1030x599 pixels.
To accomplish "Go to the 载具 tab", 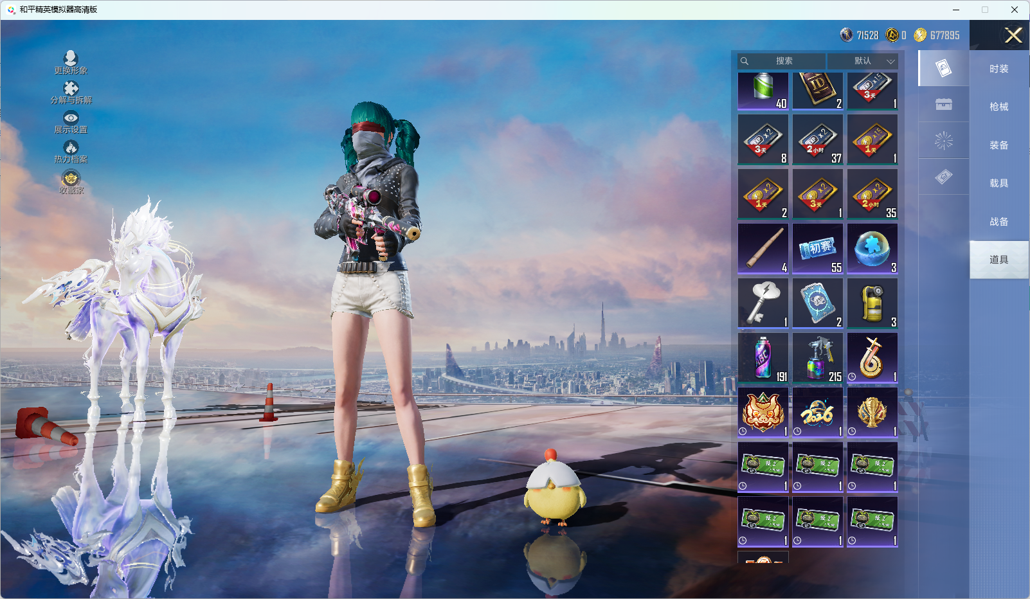I will [x=998, y=183].
